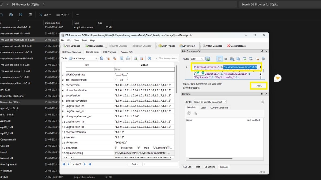Click the insert new record icon
This screenshot has width=321, height=180.
136,58
